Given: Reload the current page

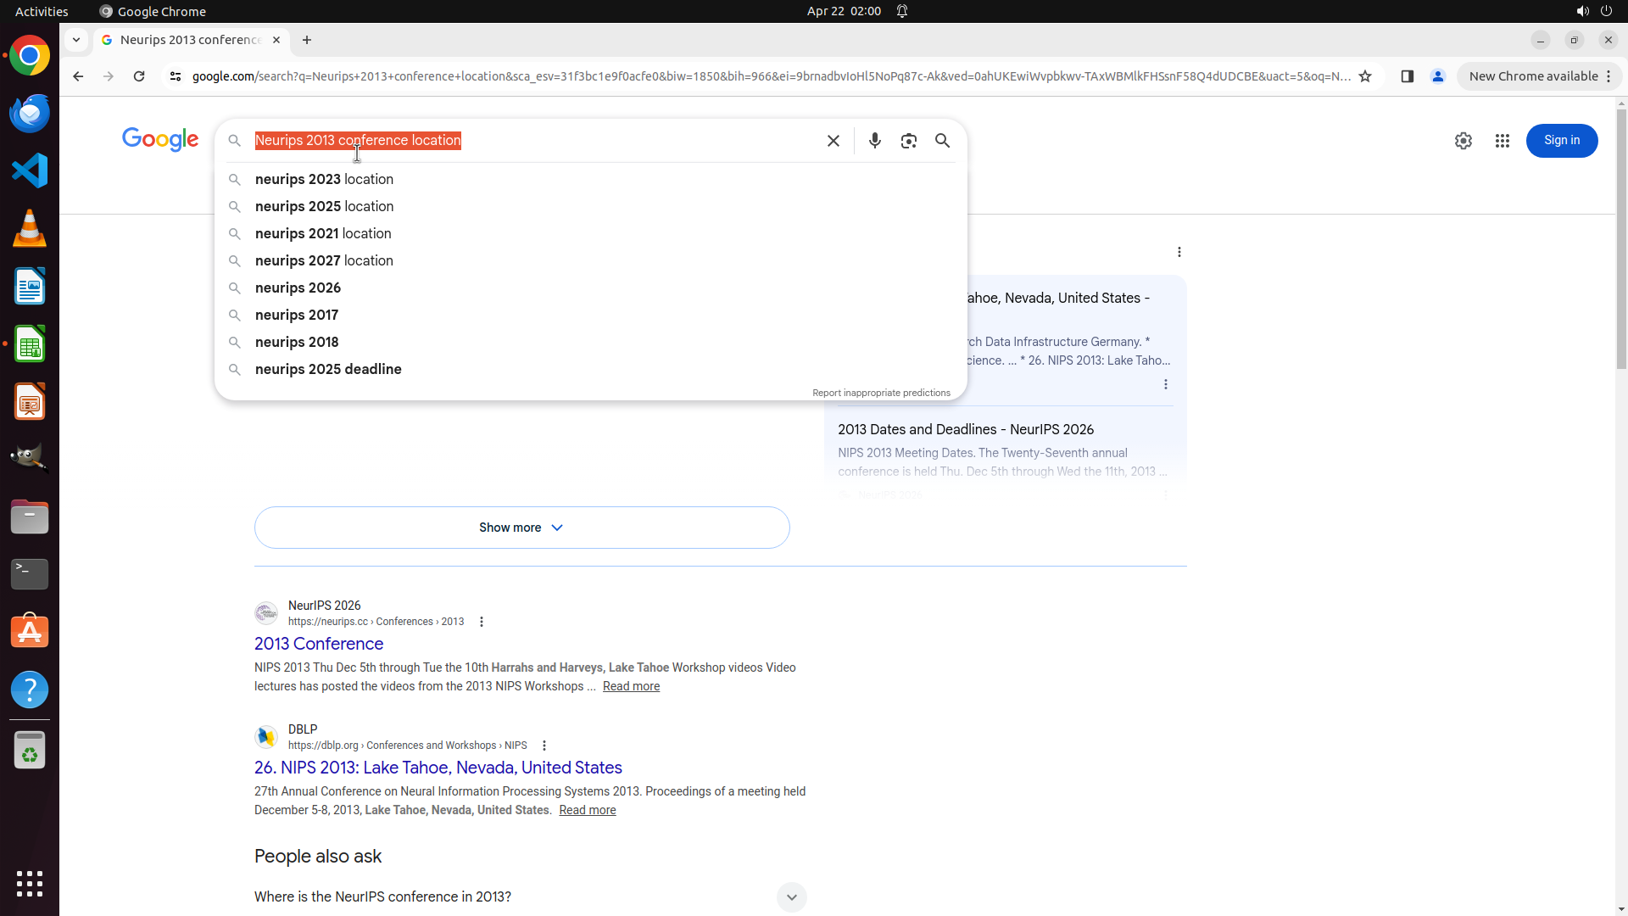Looking at the screenshot, I should 139,76.
